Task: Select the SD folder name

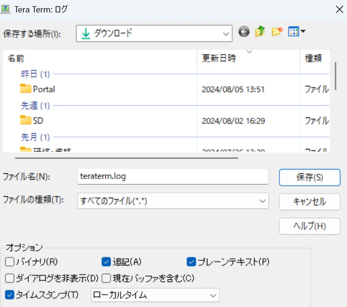Action: 38,121
